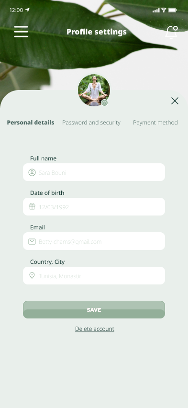This screenshot has height=408, width=188.
Task: Click the envelope icon in Email field
Action: tap(32, 241)
